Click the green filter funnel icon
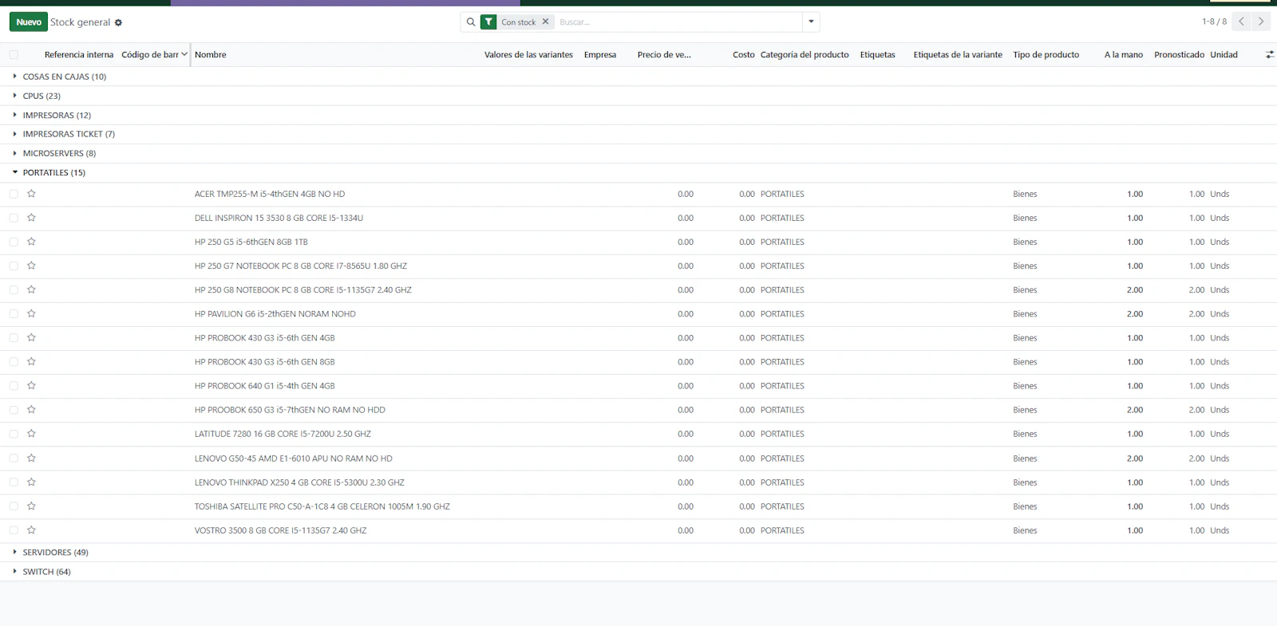This screenshot has height=626, width=1277. coord(488,22)
